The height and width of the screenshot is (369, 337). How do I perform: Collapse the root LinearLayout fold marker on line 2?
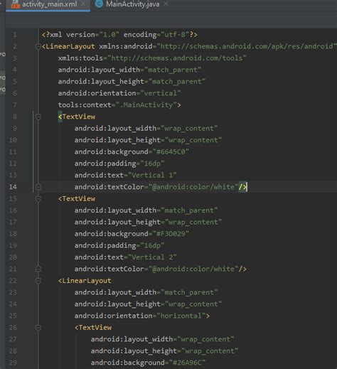point(38,46)
